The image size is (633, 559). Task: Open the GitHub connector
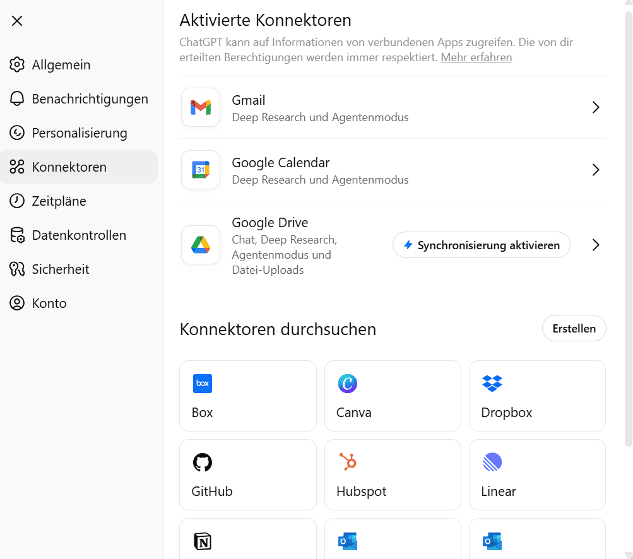coord(248,474)
